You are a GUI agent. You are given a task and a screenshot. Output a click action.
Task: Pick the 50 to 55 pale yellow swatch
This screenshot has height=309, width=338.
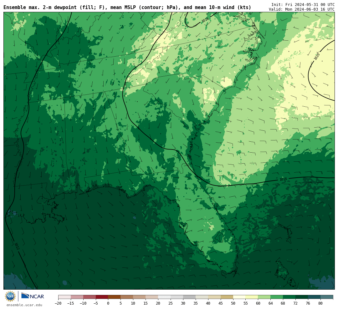[239, 297]
